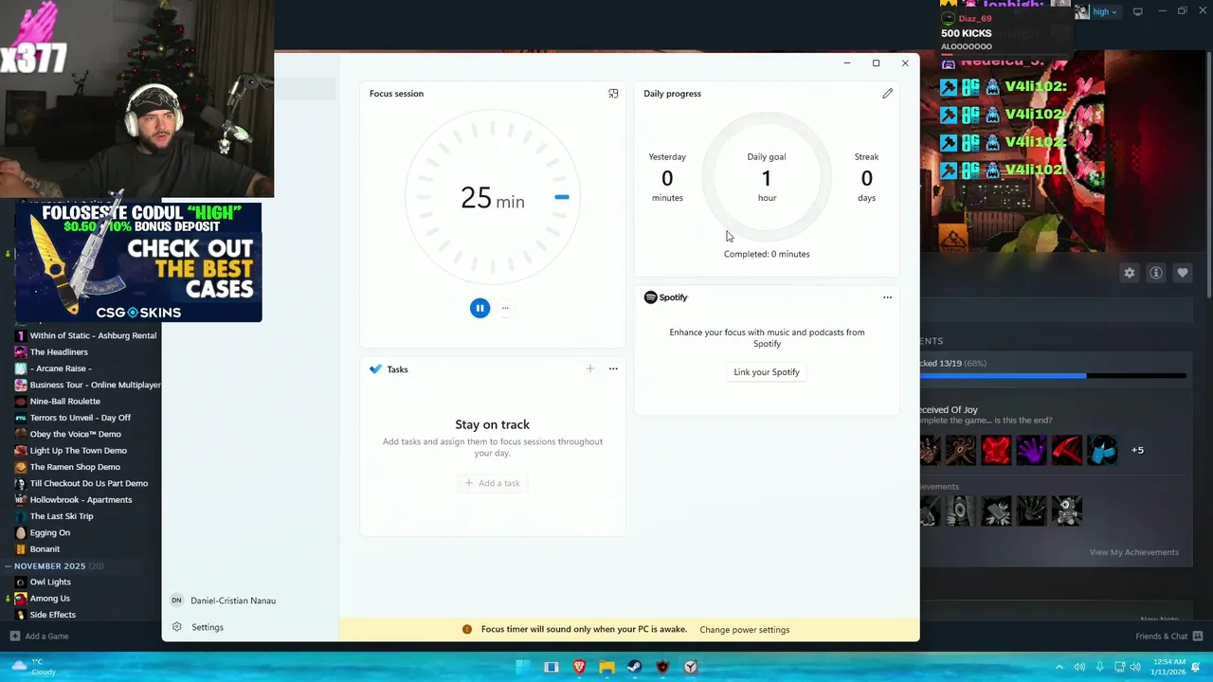Open Steam game info icon
The height and width of the screenshot is (682, 1213).
point(1156,273)
